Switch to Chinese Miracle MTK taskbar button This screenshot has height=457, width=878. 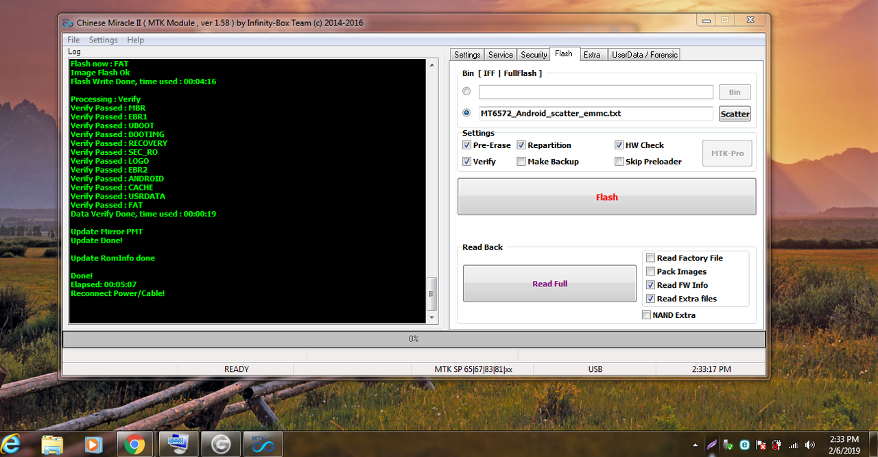[x=263, y=444]
